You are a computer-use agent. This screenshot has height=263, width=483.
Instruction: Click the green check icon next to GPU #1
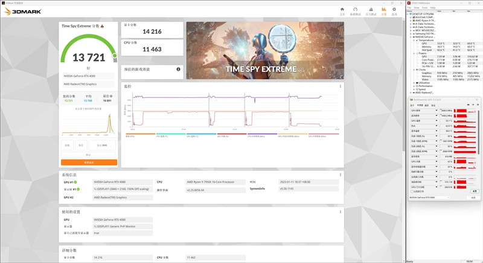coord(75,182)
